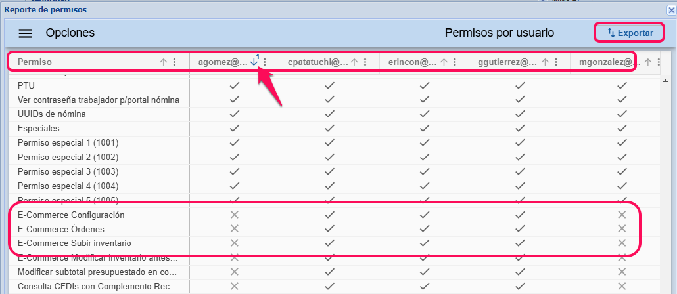Close the Reporte de permisos window
677x294 pixels.
tap(671, 10)
